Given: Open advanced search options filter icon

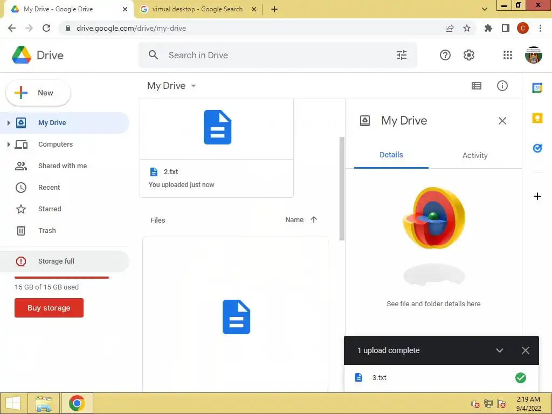Looking at the screenshot, I should coord(401,55).
